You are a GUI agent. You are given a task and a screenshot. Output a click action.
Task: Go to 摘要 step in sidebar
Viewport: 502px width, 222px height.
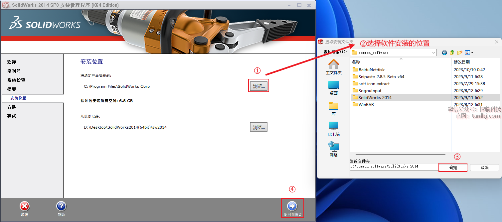tap(12, 89)
